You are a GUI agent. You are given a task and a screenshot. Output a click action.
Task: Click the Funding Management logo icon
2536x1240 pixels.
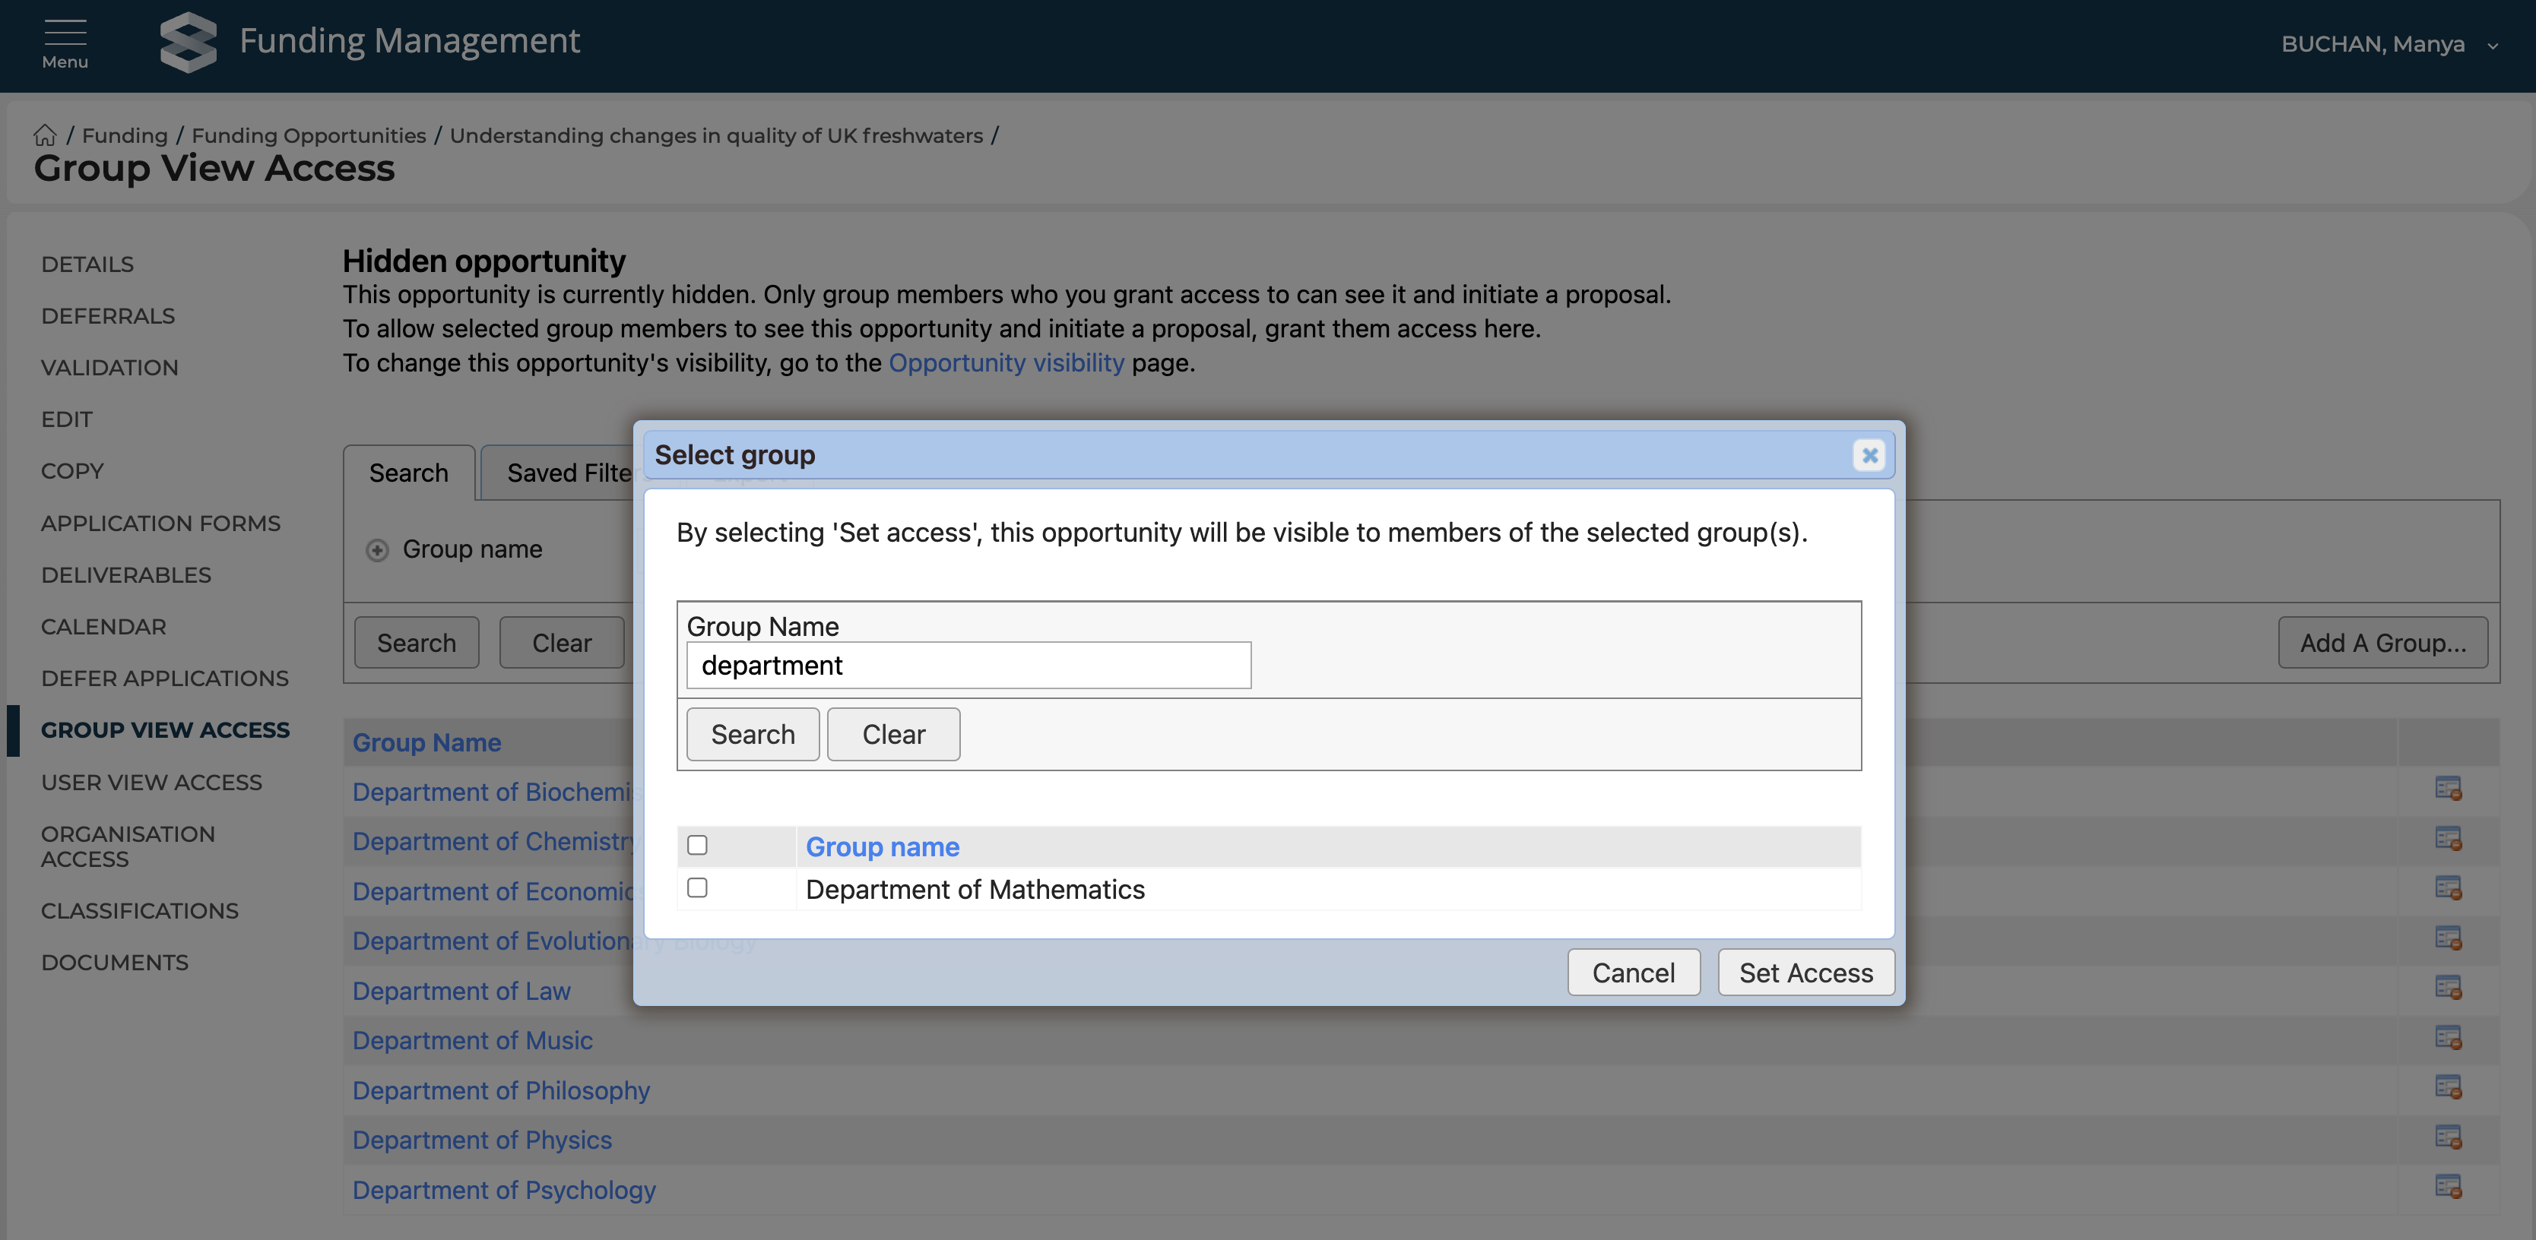[187, 43]
